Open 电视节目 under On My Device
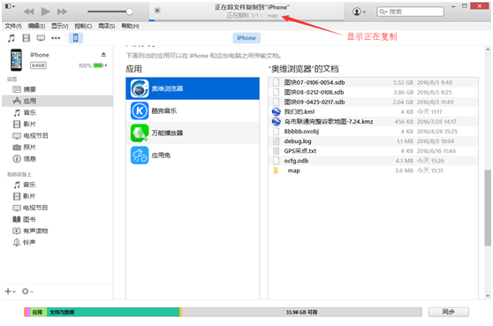 tap(57, 208)
